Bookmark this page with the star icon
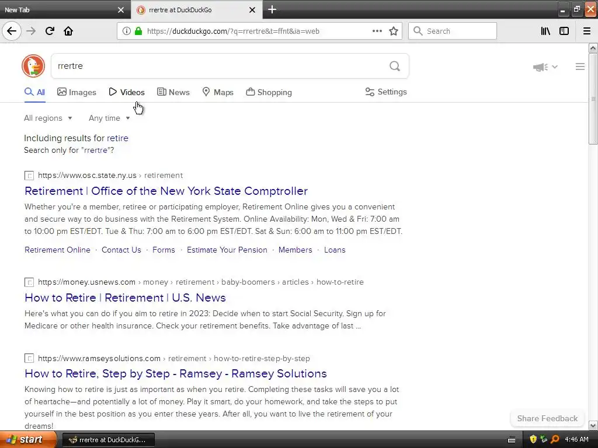This screenshot has width=598, height=448. (394, 31)
